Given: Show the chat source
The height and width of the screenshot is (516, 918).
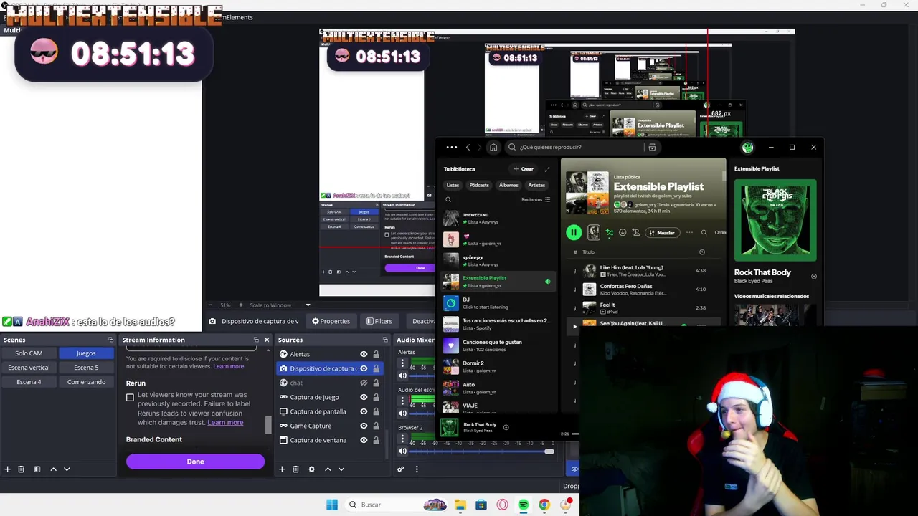Looking at the screenshot, I should pos(364,383).
